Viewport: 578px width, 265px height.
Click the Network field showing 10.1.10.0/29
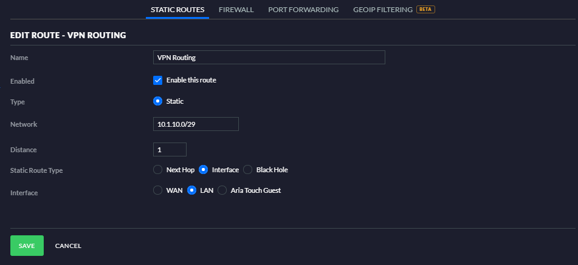click(196, 124)
